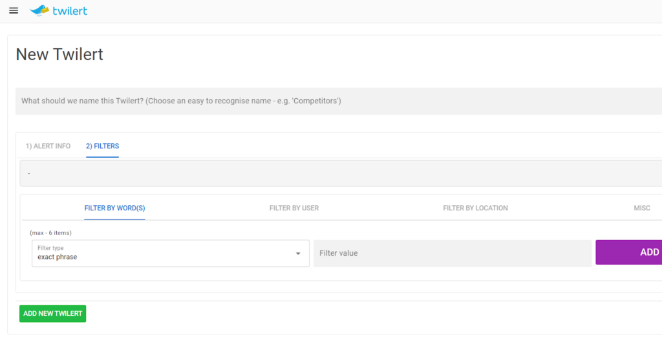
Task: Click the New Twilert page heading
Action: tap(59, 54)
